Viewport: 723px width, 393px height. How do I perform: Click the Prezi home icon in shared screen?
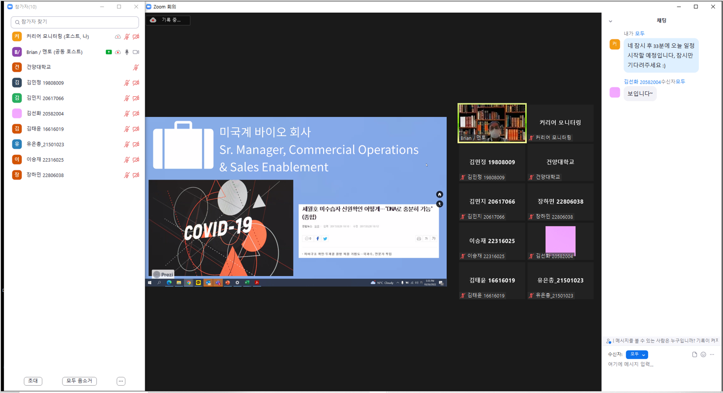point(440,195)
